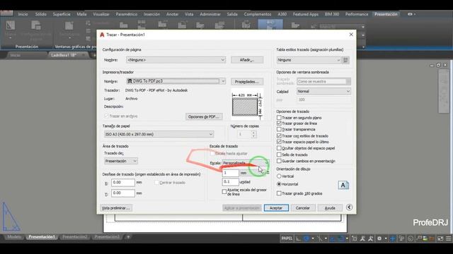This screenshot has width=453, height=254.
Task: Enable Trazar girado 180 grados
Action: point(279,193)
